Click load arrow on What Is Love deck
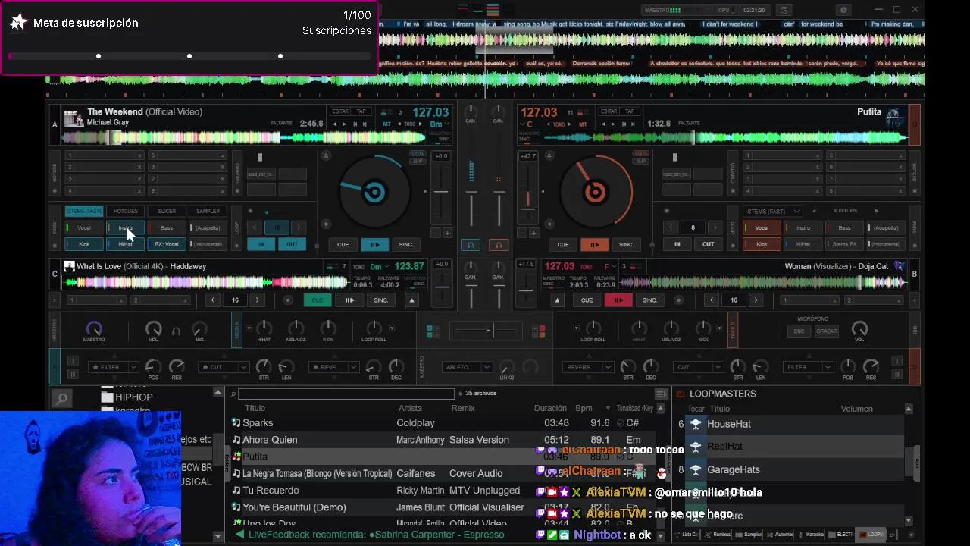This screenshot has width=970, height=546. point(411,300)
